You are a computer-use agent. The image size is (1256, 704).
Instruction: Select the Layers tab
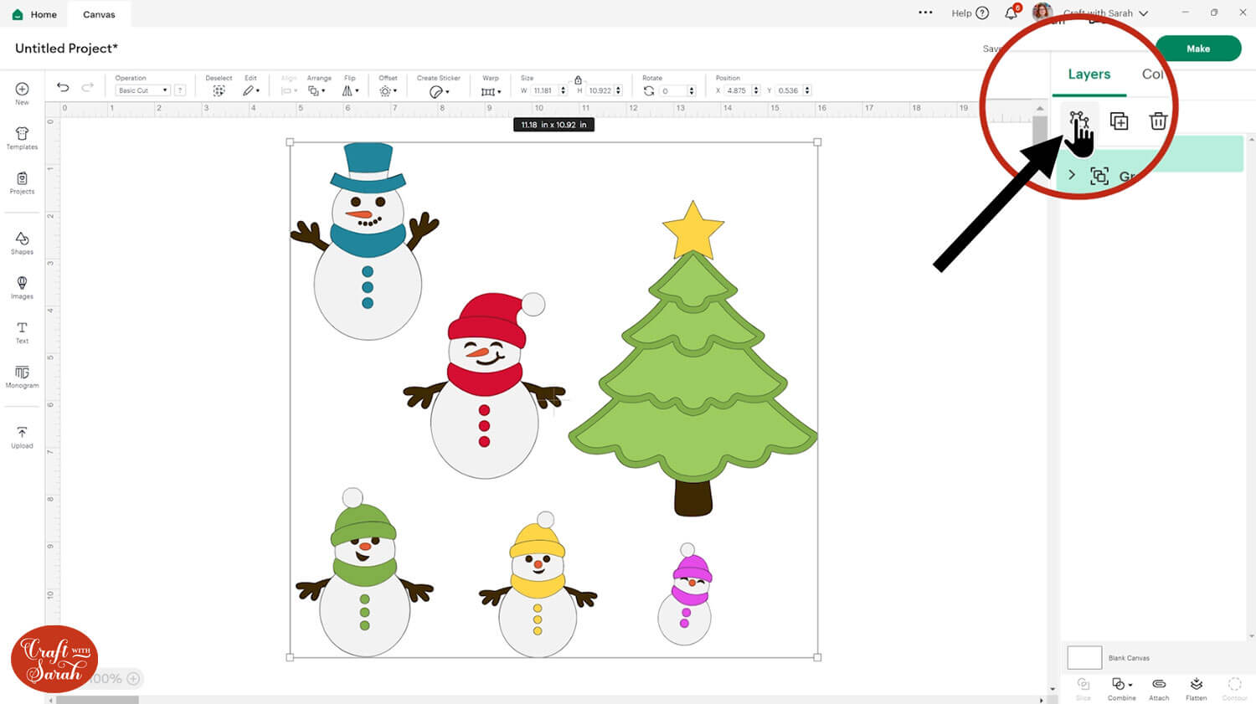(x=1089, y=75)
